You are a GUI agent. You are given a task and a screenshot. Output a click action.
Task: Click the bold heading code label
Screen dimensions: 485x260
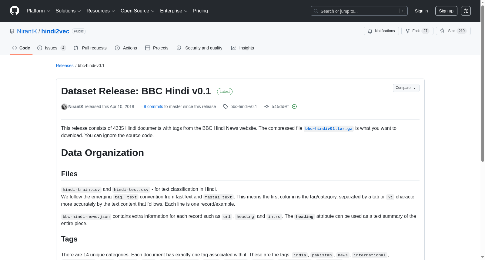pos(305,217)
